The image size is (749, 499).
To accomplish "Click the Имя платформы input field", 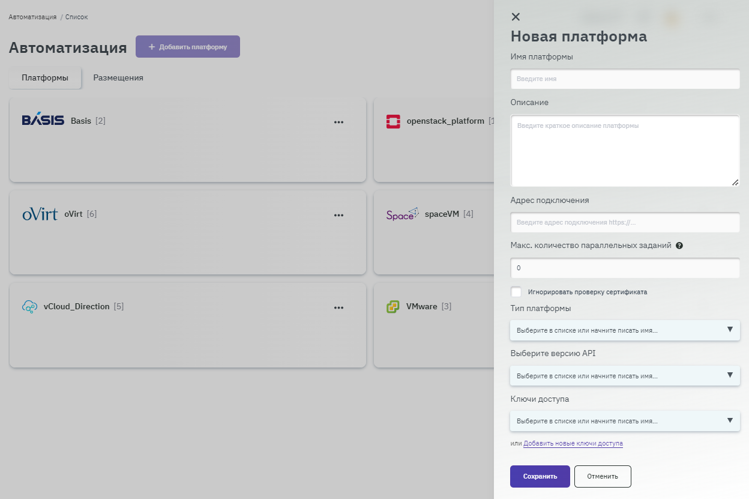I will pos(624,79).
